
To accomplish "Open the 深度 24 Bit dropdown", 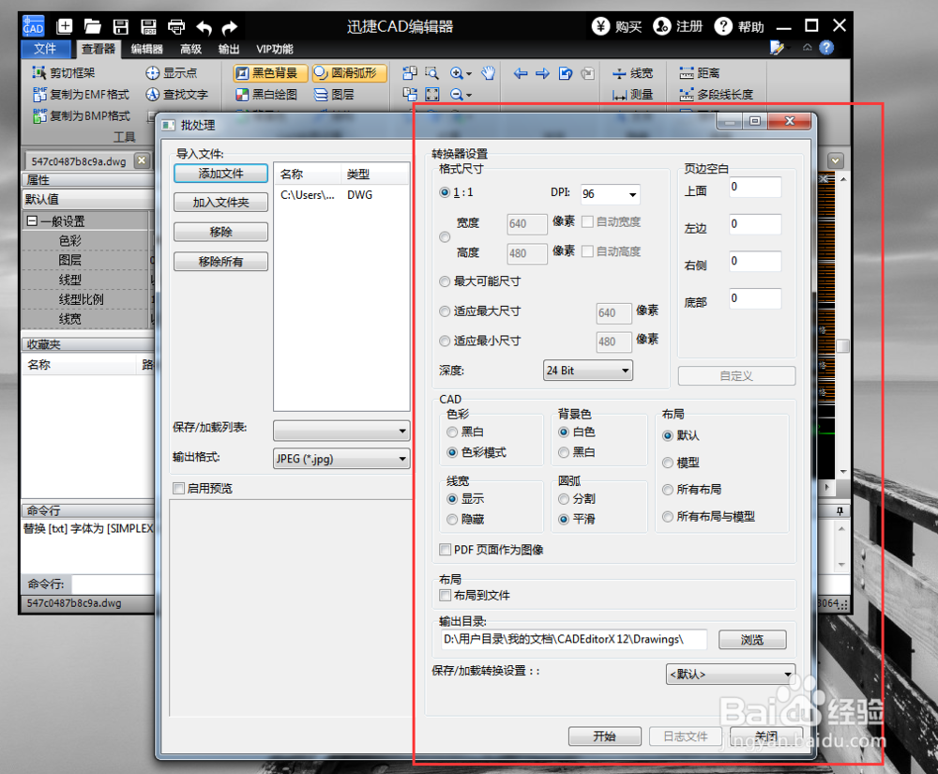I will 587,371.
